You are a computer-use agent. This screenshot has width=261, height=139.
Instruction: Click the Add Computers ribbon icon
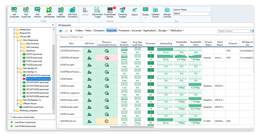(14, 10)
